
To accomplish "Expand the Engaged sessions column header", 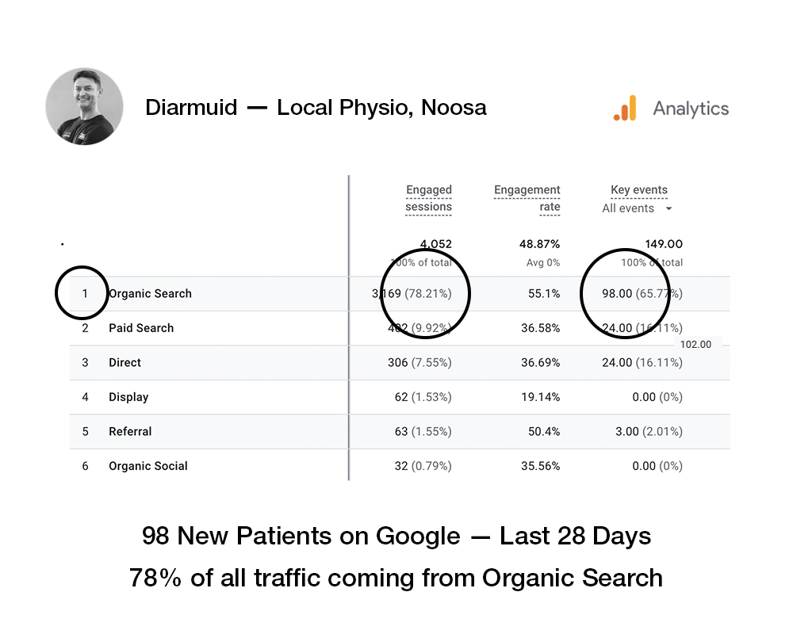I will (x=428, y=198).
